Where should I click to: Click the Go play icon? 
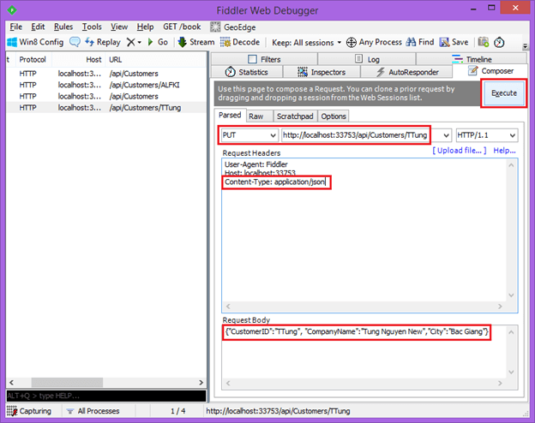pyautogui.click(x=150, y=42)
